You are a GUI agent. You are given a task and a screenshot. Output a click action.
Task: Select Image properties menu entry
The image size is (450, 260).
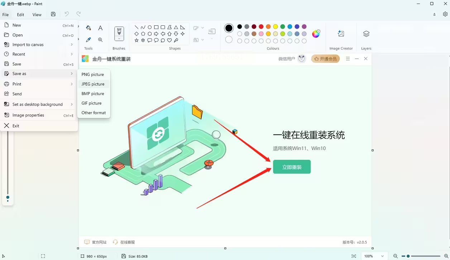click(x=39, y=115)
